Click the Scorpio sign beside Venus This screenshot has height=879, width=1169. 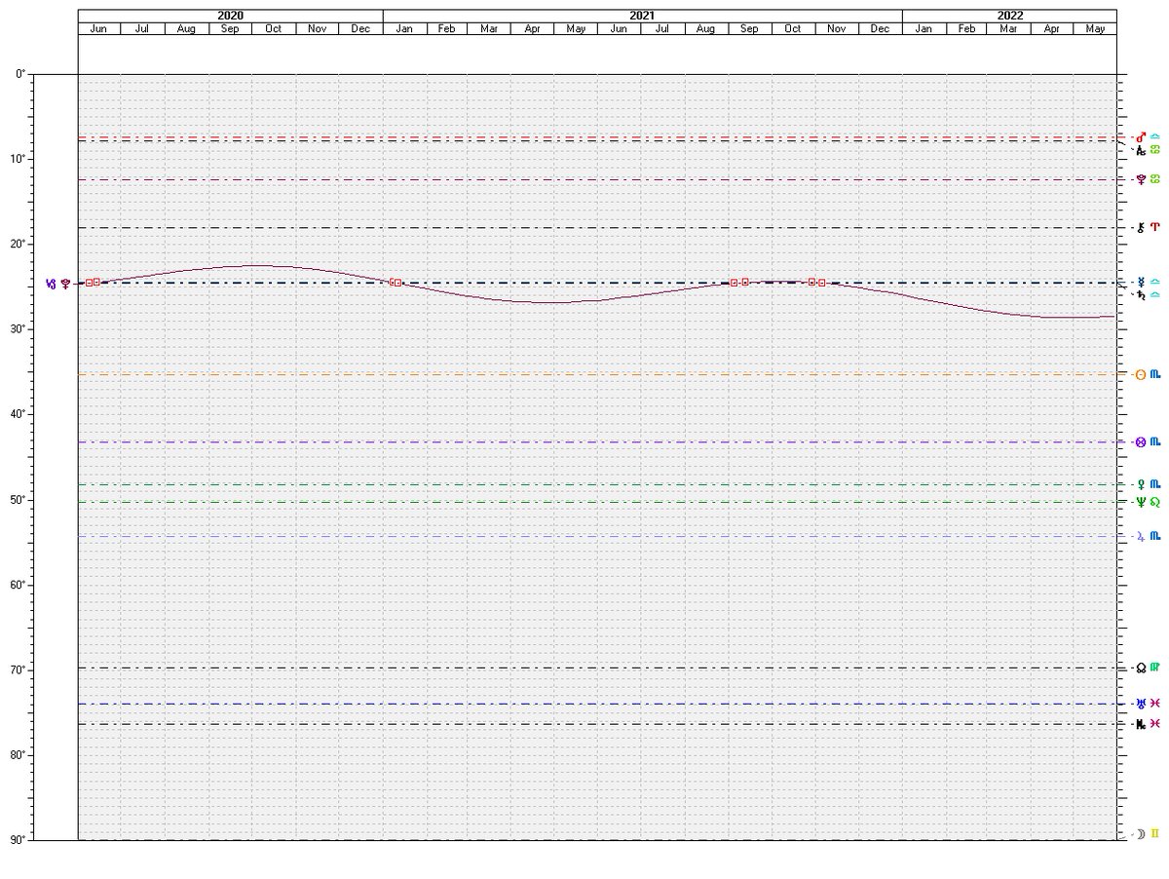click(x=1155, y=483)
